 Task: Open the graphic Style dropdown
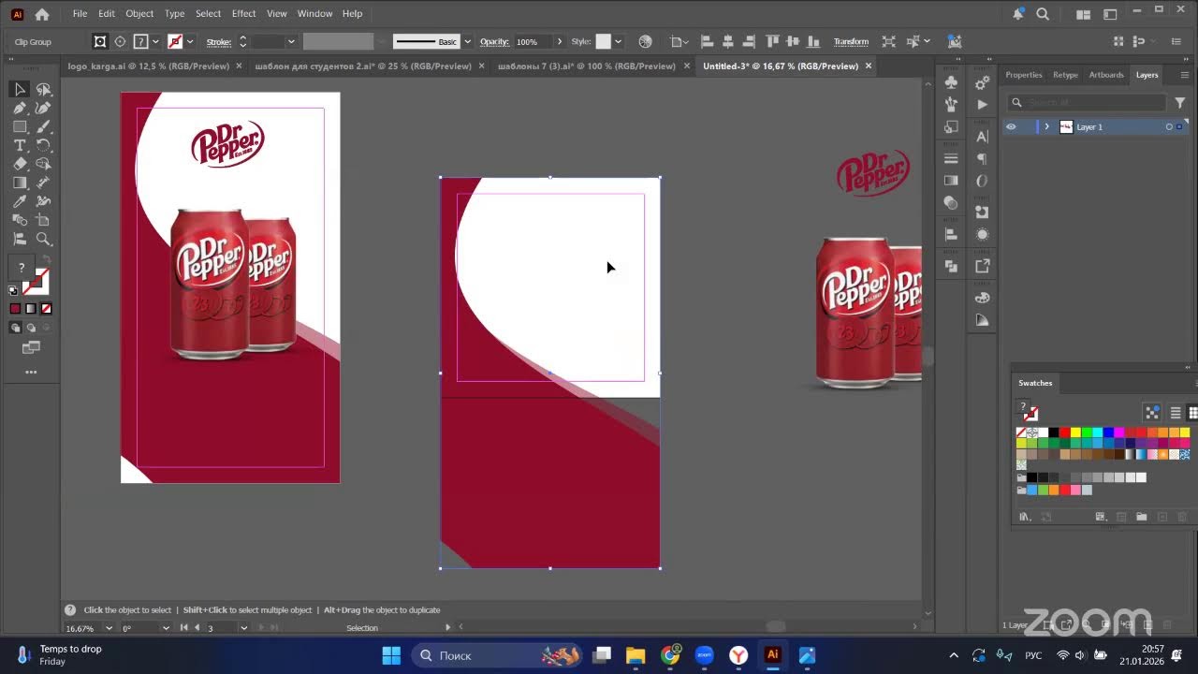(x=618, y=42)
